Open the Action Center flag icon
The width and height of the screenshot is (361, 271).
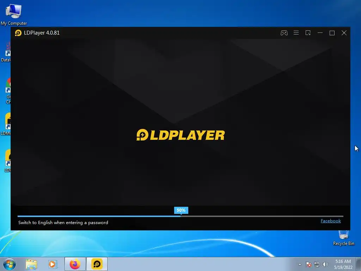(x=308, y=264)
